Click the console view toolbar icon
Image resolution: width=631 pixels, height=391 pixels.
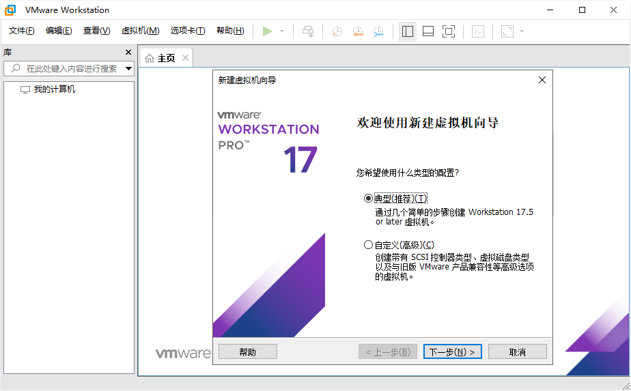479,31
